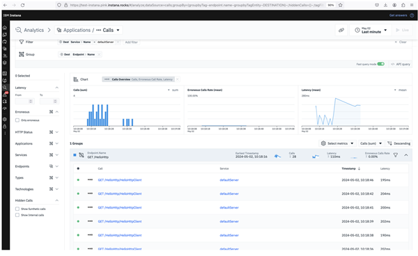Image resolution: width=418 pixels, height=256 pixels.
Task: Open the API query view
Action: (x=401, y=64)
